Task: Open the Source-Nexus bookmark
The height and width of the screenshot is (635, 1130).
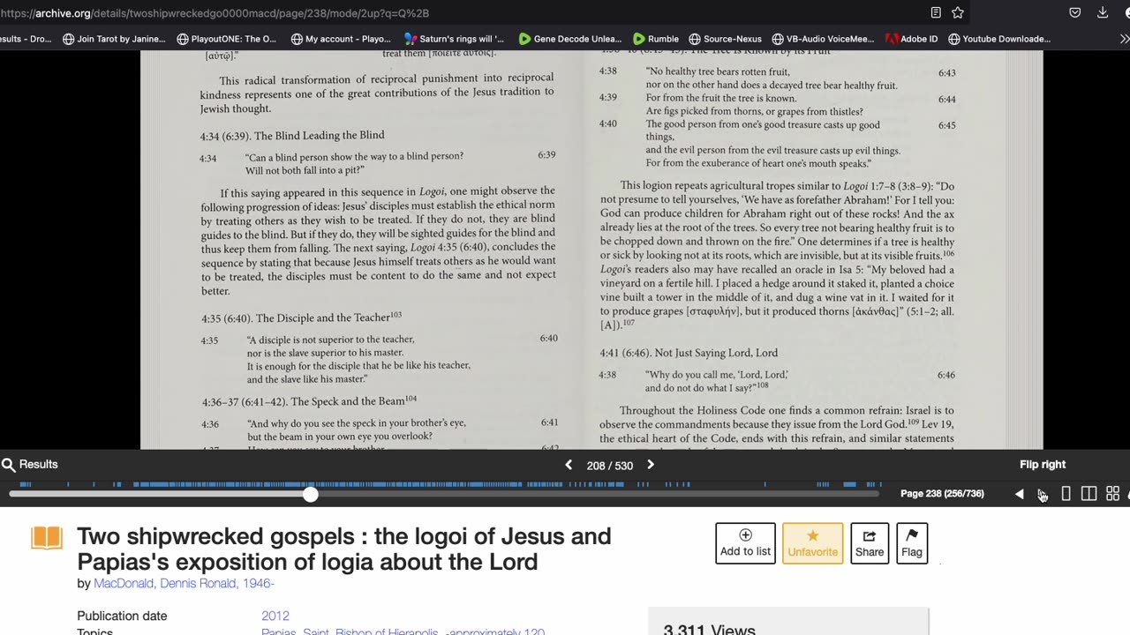Action: point(725,39)
